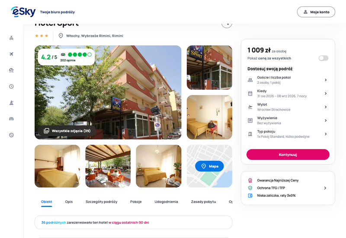Viewport: 346px width, 238px height.
Task: Open the percent deals sidebar icon
Action: [x=12, y=135]
